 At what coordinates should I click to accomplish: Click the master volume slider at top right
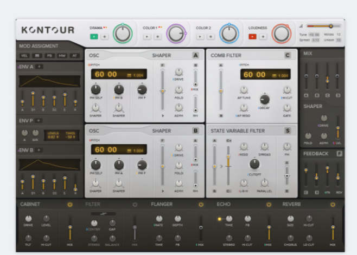pos(323,26)
